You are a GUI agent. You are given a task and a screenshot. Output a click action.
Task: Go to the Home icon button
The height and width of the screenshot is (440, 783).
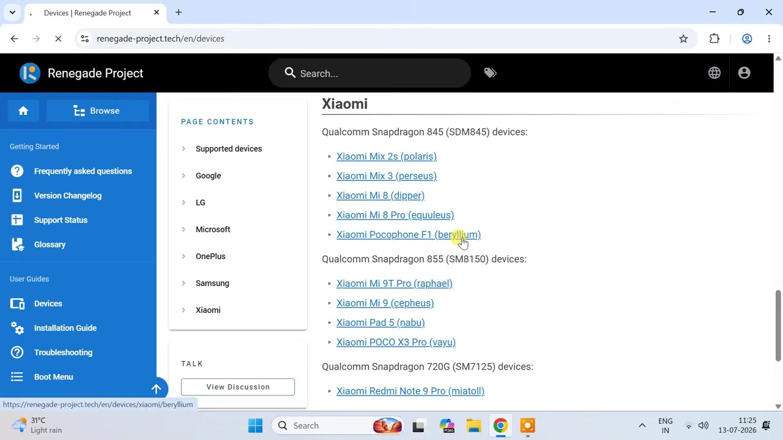tap(23, 111)
